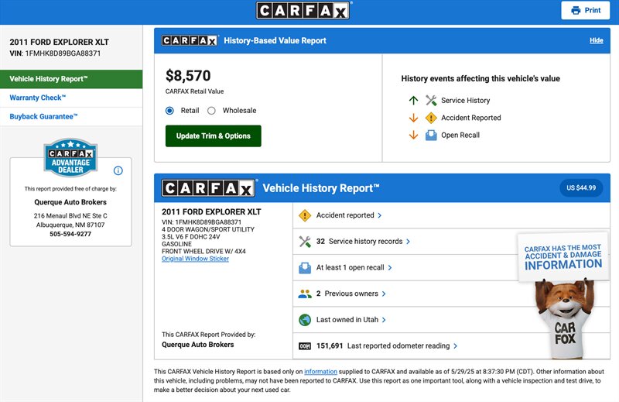Click the CARFAX Advantage Dealer badge
619x402 pixels.
click(x=70, y=157)
